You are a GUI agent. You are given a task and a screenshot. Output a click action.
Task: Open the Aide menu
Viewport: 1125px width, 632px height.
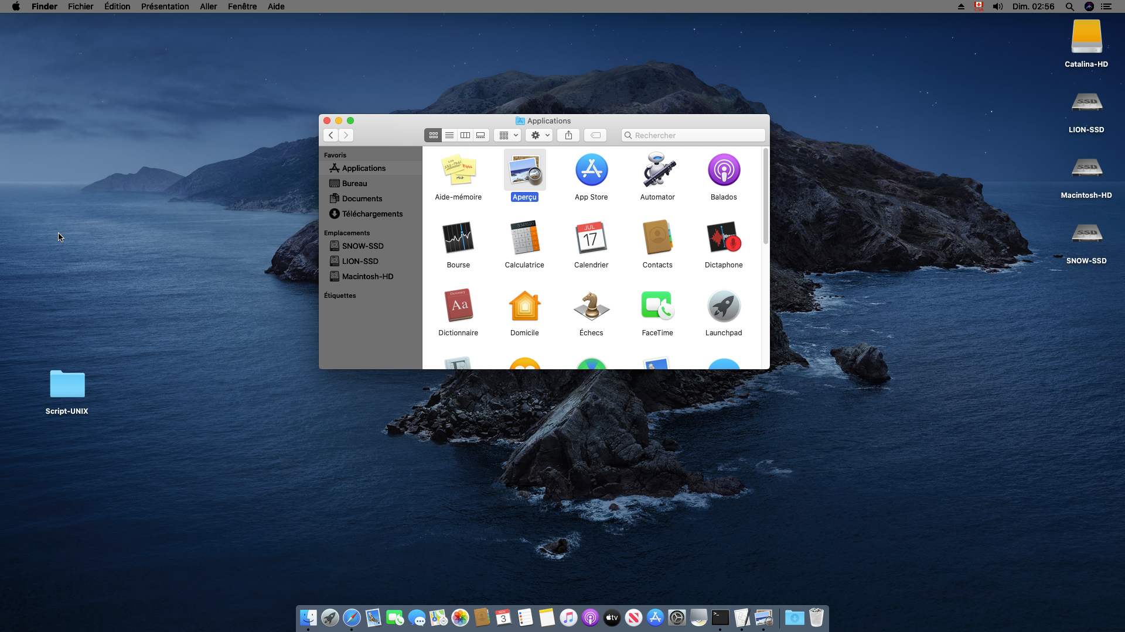pyautogui.click(x=276, y=6)
